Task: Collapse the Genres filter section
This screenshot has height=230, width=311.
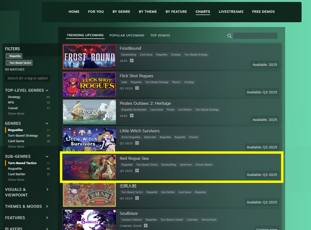Action: 47,123
